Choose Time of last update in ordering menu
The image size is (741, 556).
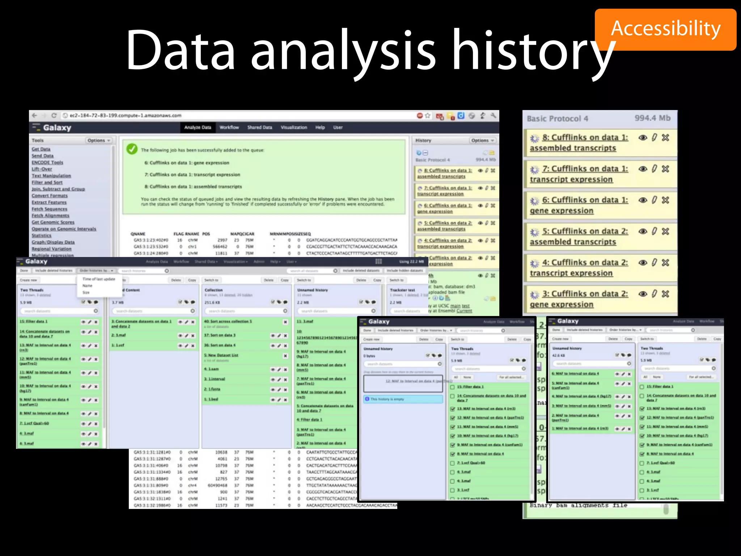[99, 279]
